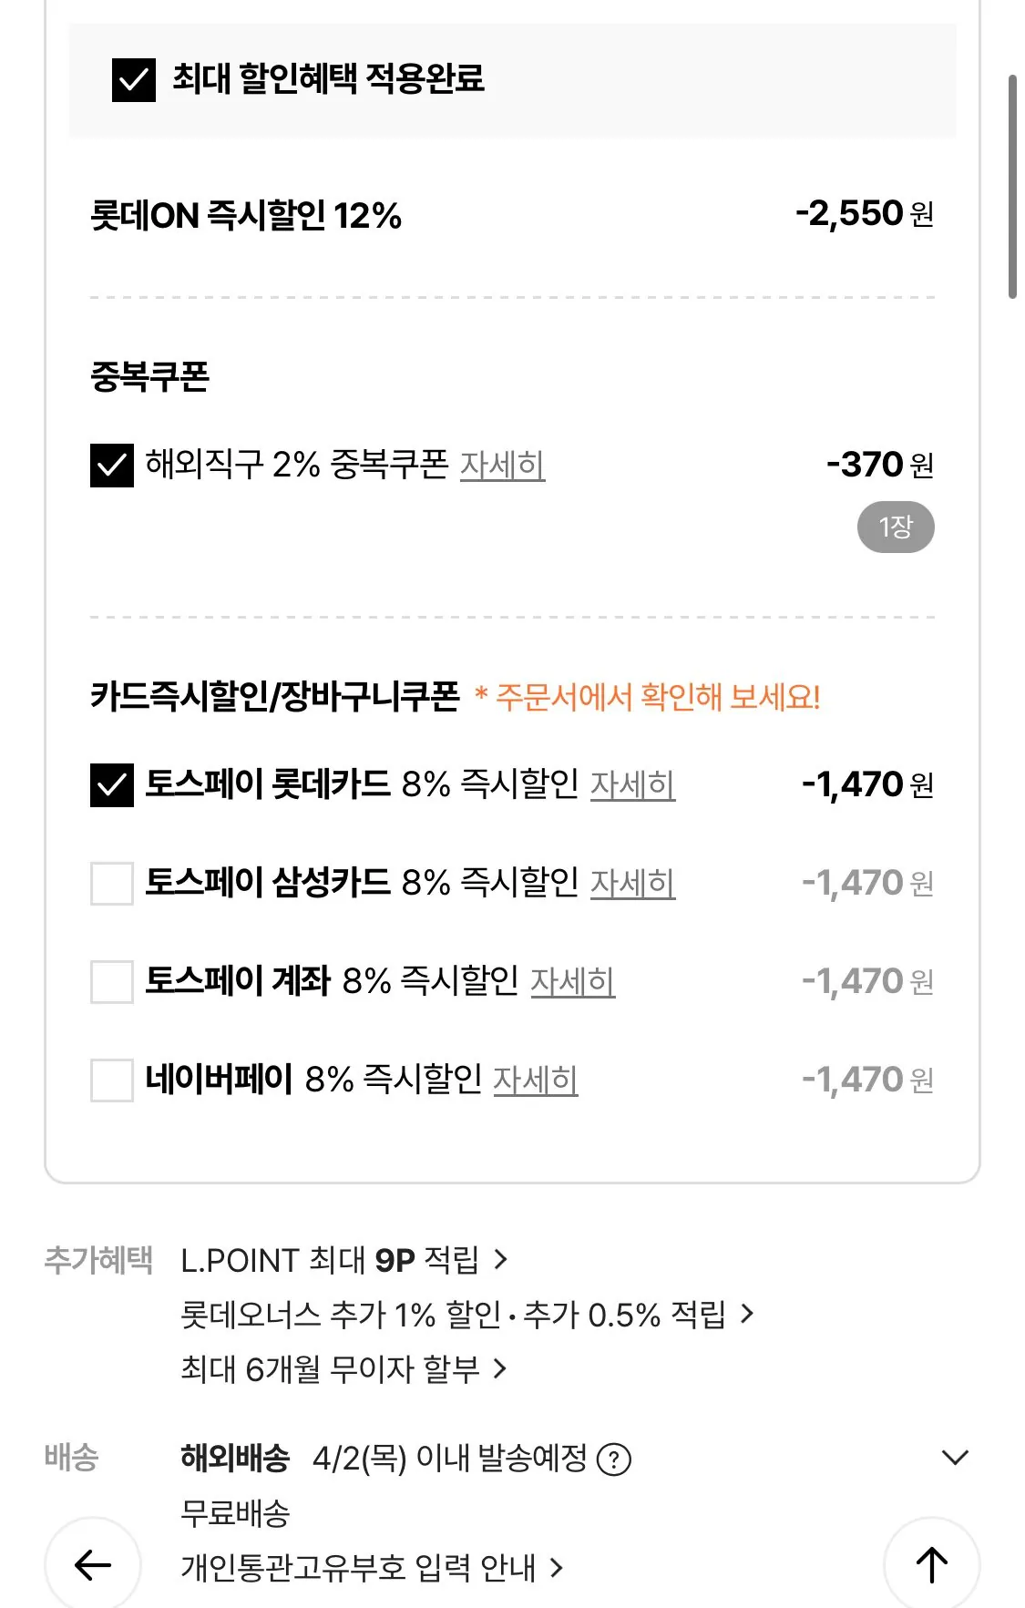Select 토스페이 계좌 8% 즉시할인 checkbox

point(112,981)
